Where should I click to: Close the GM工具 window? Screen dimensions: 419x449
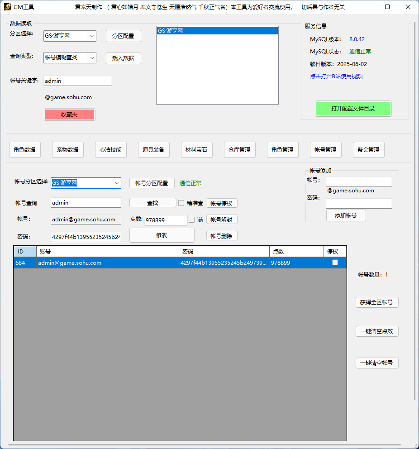coord(408,7)
